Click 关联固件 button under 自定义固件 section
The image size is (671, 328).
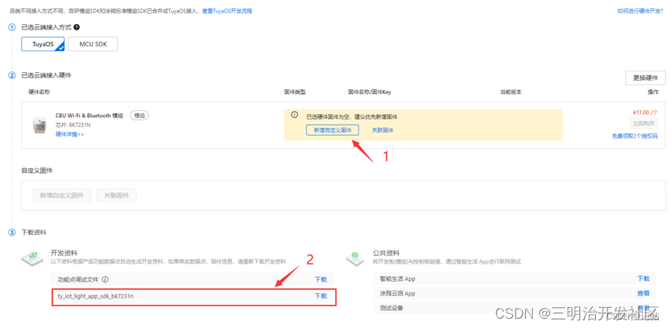116,195
